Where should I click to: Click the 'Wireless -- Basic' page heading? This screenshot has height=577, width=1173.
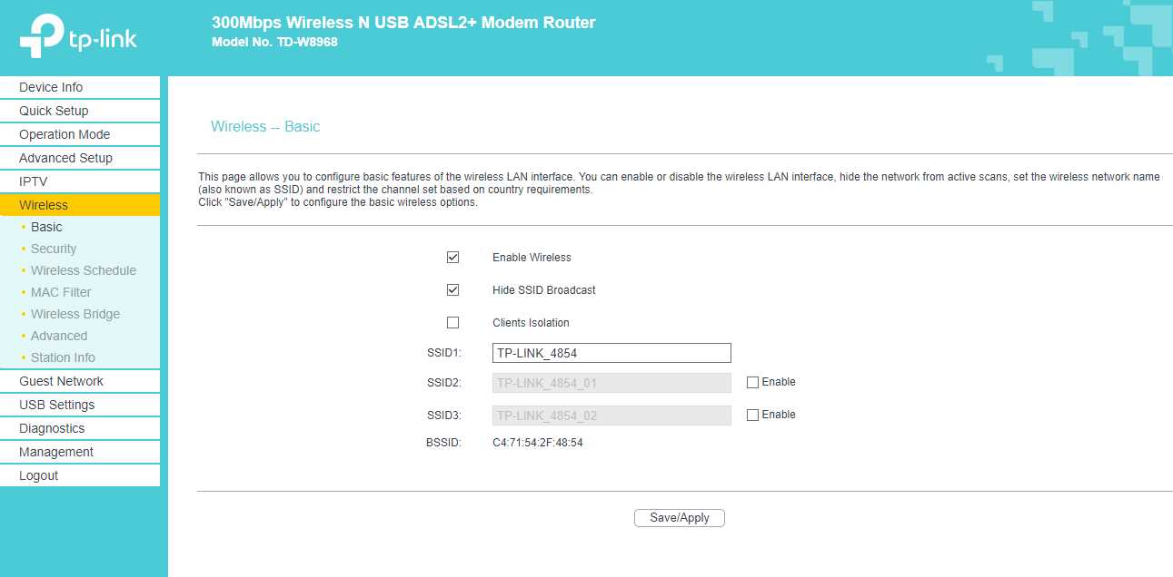pyautogui.click(x=265, y=127)
